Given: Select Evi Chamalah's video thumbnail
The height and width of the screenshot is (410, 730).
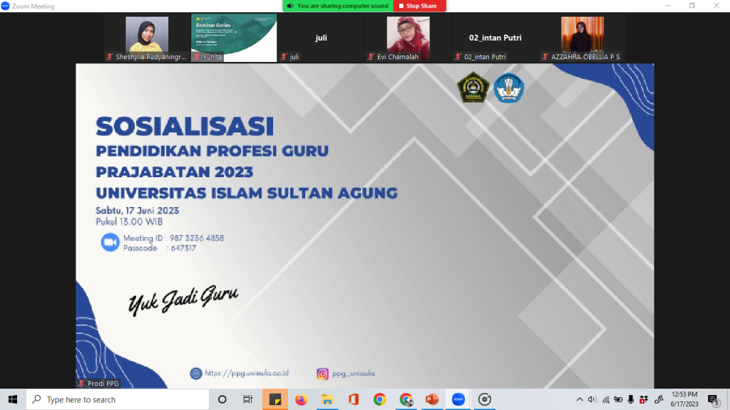Looking at the screenshot, I should tap(408, 38).
